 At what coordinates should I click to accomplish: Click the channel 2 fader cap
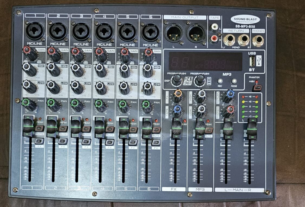pos(52,127)
